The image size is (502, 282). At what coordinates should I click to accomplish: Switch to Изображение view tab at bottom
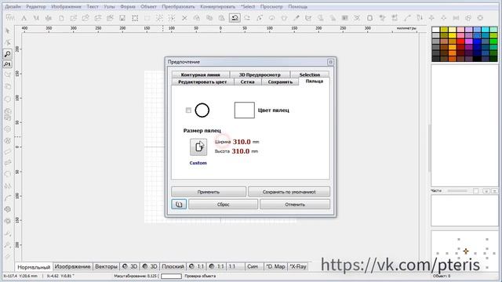click(73, 266)
